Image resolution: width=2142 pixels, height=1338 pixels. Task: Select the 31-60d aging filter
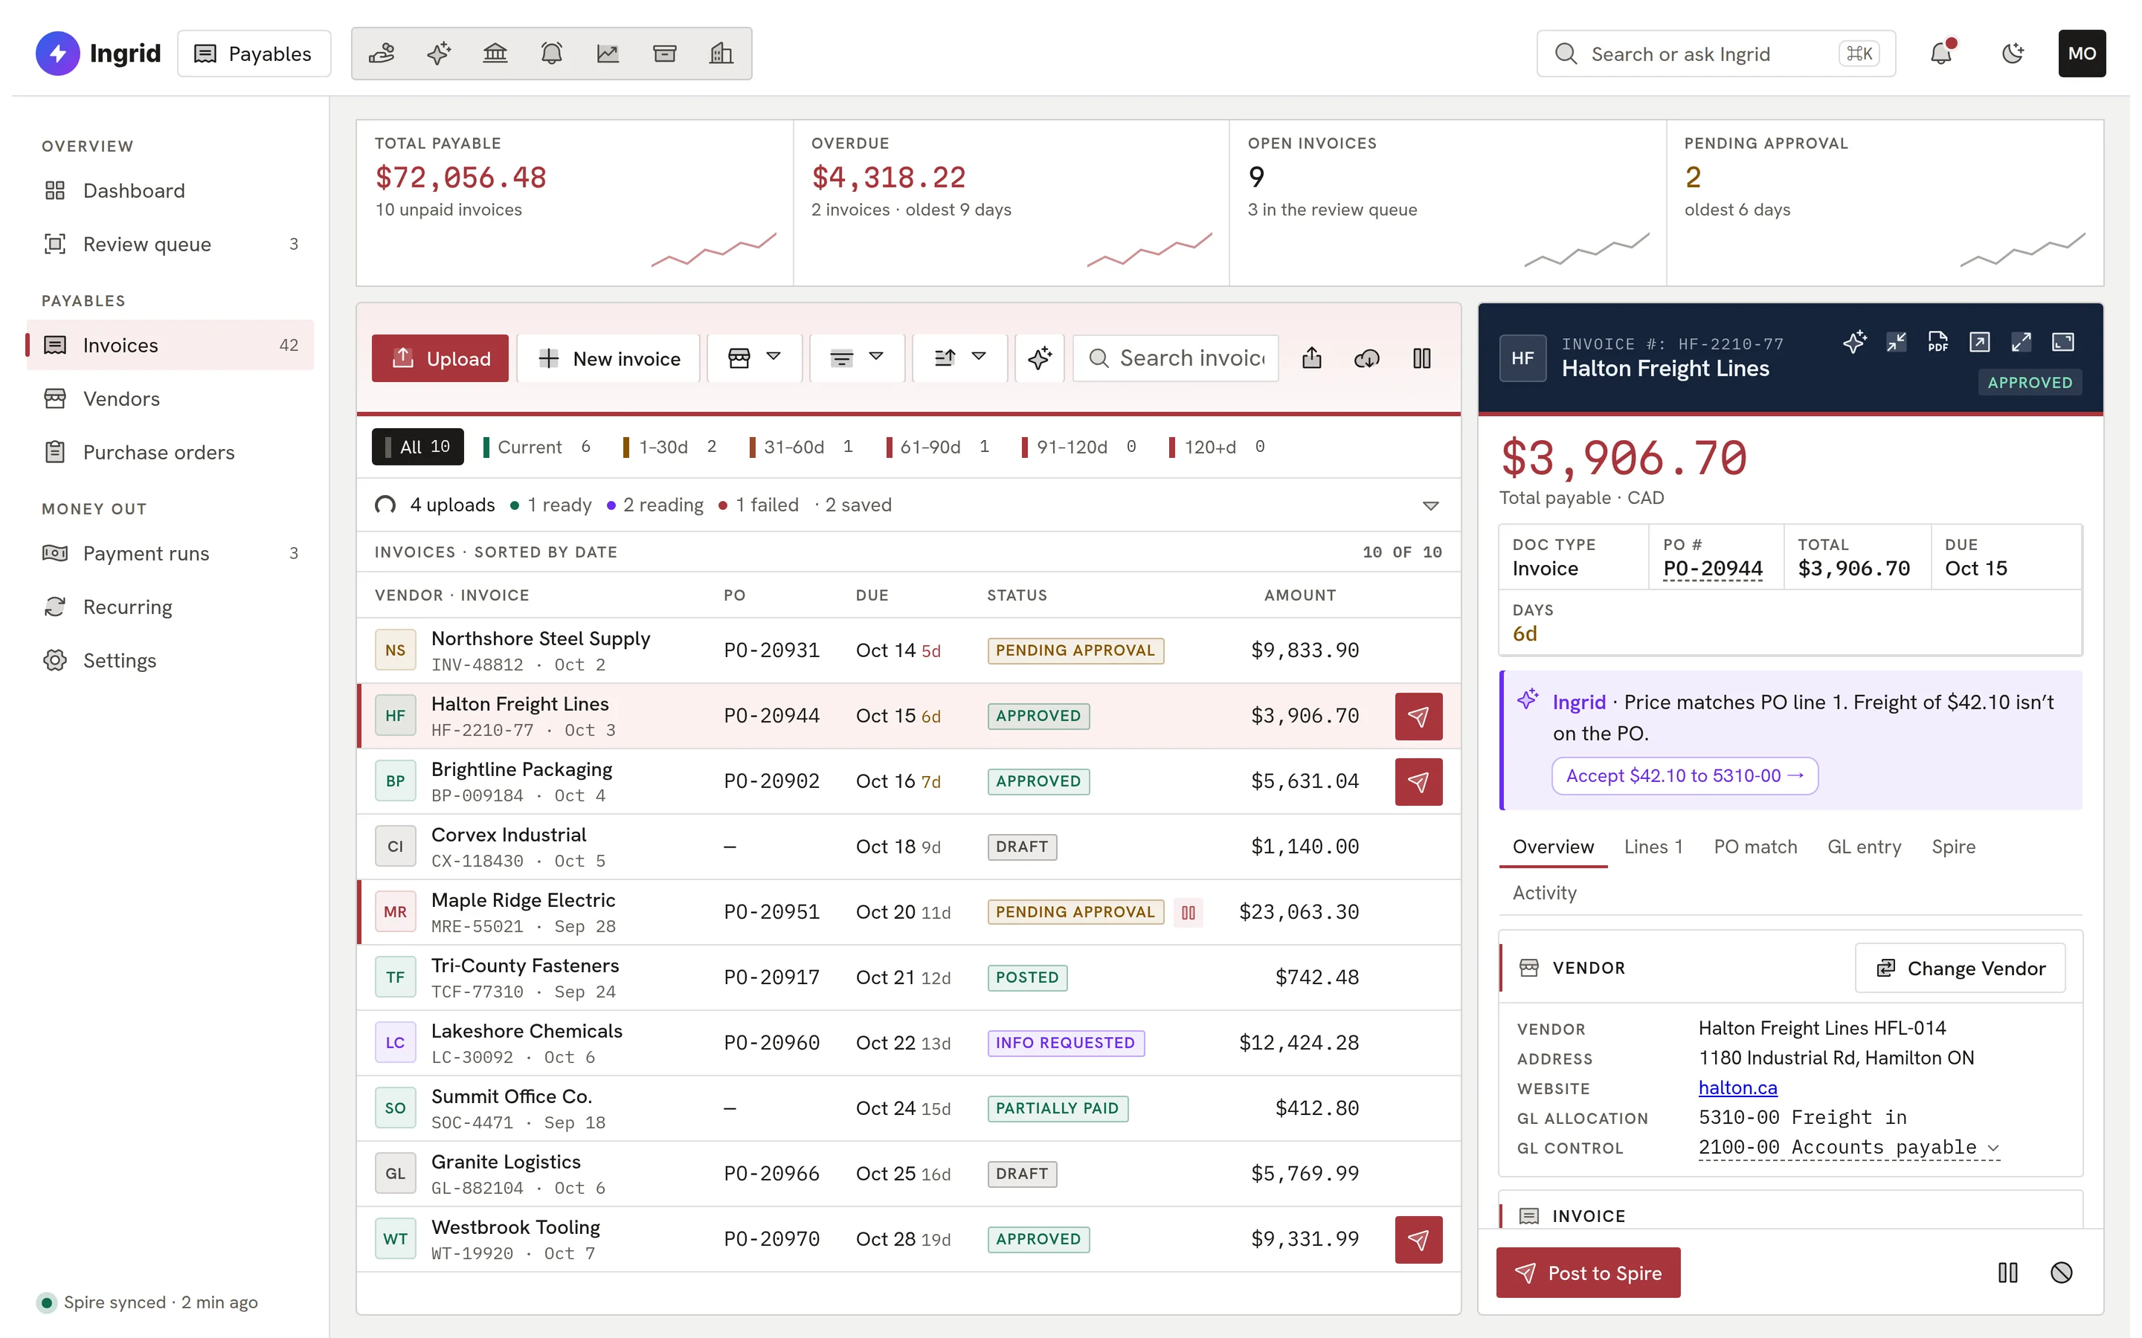(801, 447)
